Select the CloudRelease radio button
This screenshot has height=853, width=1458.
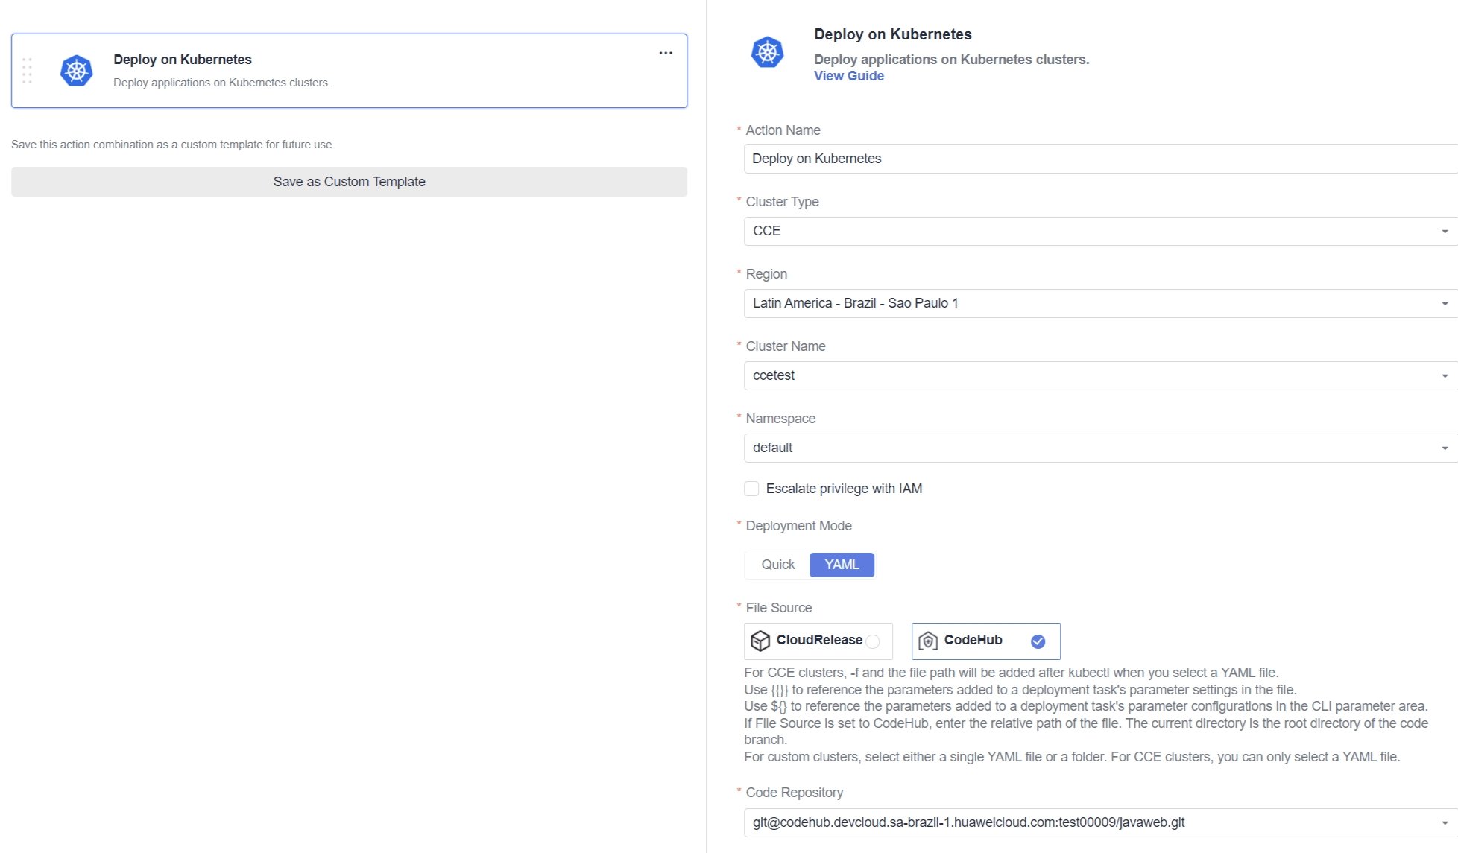pos(873,641)
